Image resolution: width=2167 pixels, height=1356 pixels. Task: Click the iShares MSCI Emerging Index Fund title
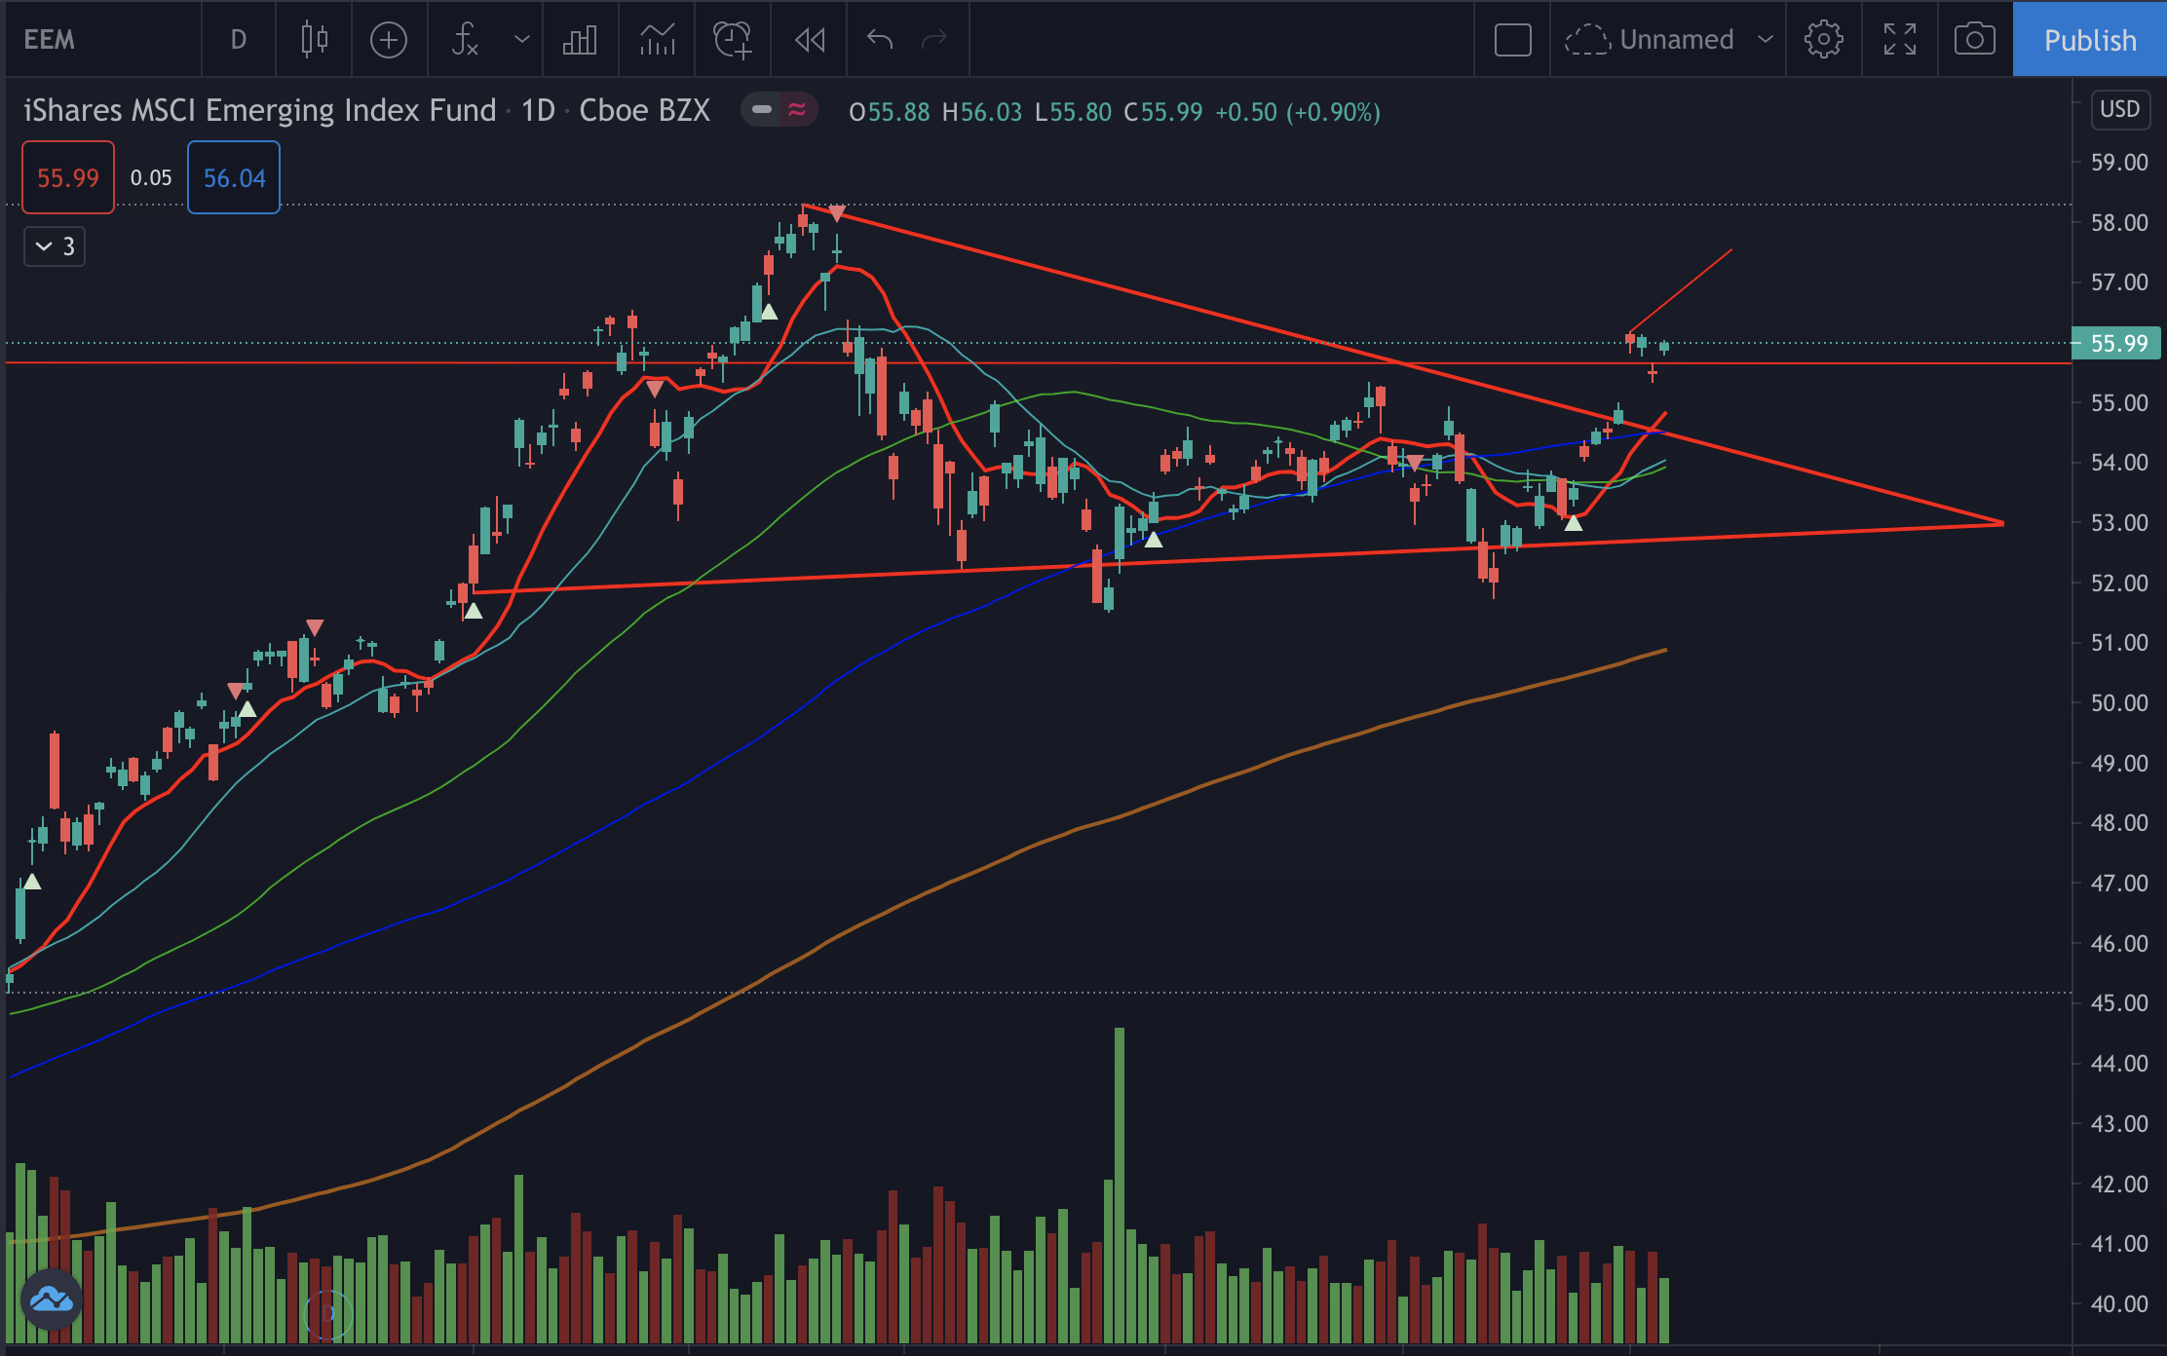tap(260, 111)
